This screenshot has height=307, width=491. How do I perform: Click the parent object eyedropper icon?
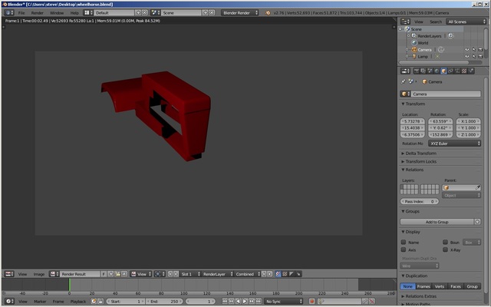477,187
